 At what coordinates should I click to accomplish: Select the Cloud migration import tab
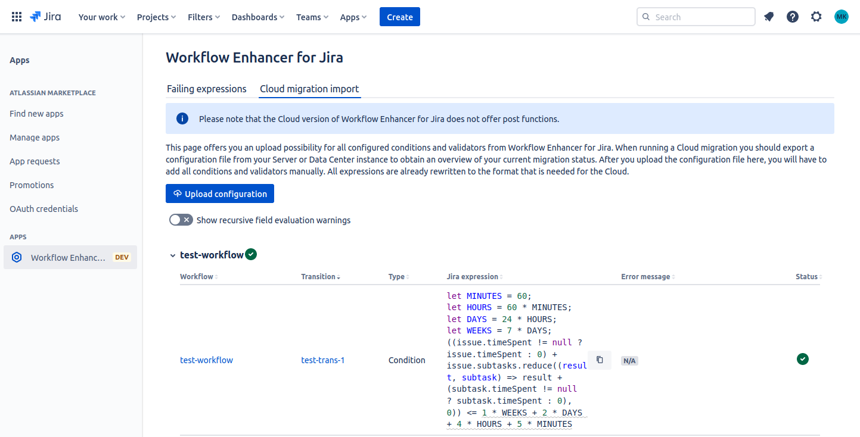click(309, 89)
